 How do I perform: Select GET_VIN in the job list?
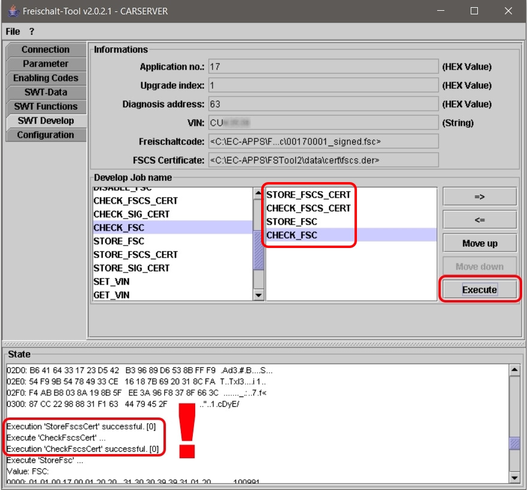coord(172,295)
